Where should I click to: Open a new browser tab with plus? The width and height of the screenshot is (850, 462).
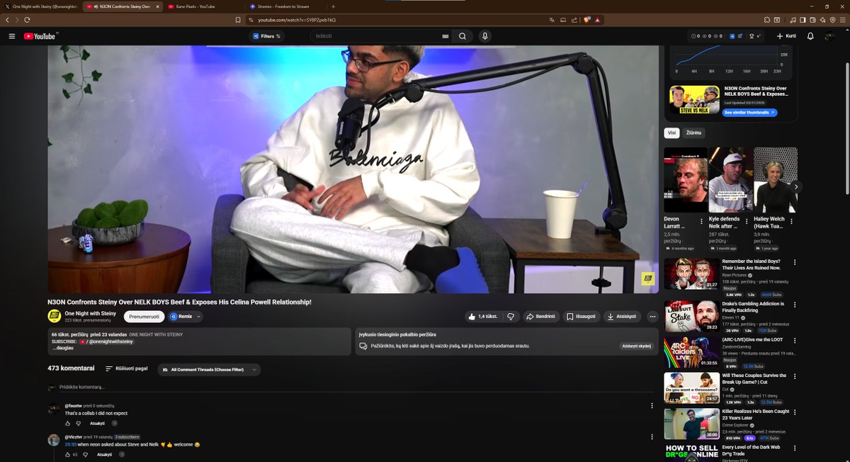[x=333, y=6]
